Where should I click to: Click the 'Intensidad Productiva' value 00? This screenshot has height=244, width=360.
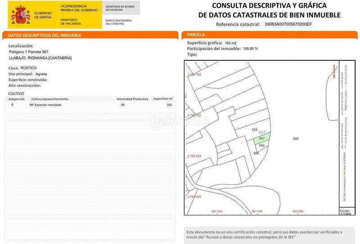click(122, 105)
